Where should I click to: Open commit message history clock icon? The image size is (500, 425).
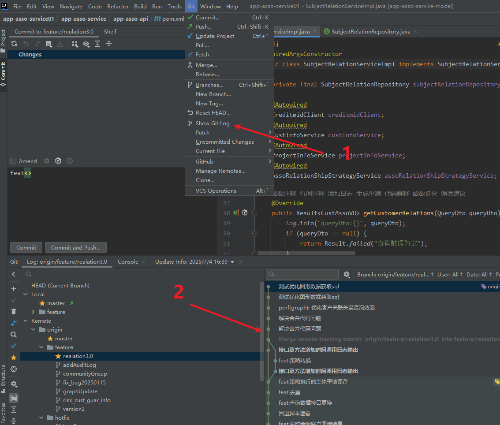point(70,161)
